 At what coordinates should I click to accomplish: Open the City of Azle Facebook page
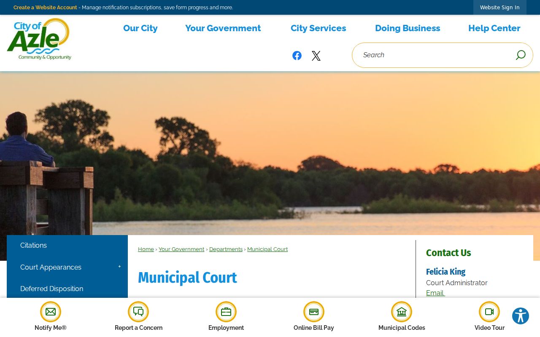(x=297, y=56)
